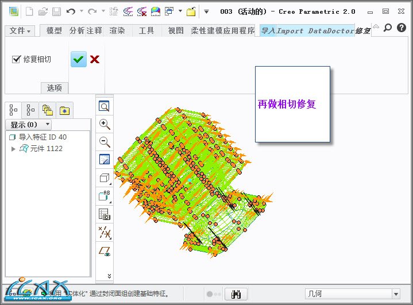Open the Redo history dropdown arrow
The height and width of the screenshot is (305, 413).
point(103,11)
